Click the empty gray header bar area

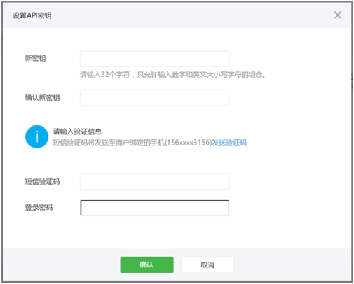click(192, 15)
